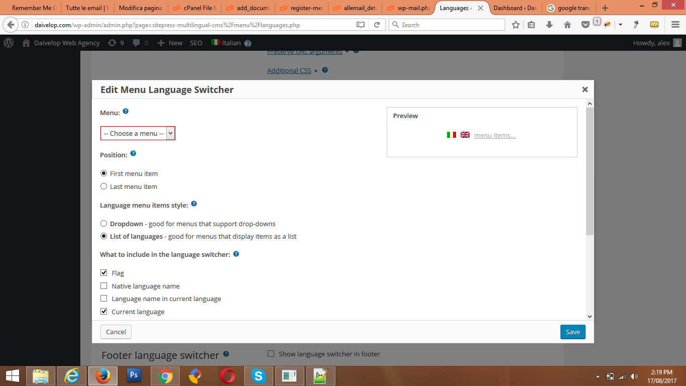This screenshot has width=686, height=386.
Task: Show hidden system tray icons arrow
Action: coord(598,376)
